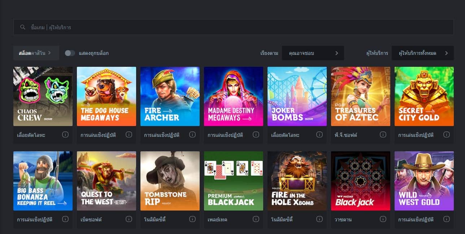
Task: Launch Big Bass Bonanza Keeping It Reel
Action: (43, 181)
